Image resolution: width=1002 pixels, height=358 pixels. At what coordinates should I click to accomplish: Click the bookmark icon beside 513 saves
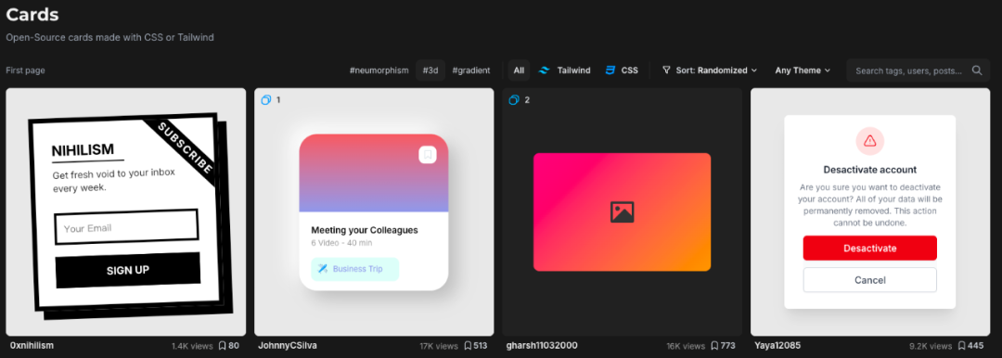(x=468, y=346)
